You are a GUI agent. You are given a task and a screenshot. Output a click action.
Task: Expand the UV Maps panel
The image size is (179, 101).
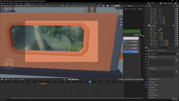152,82
